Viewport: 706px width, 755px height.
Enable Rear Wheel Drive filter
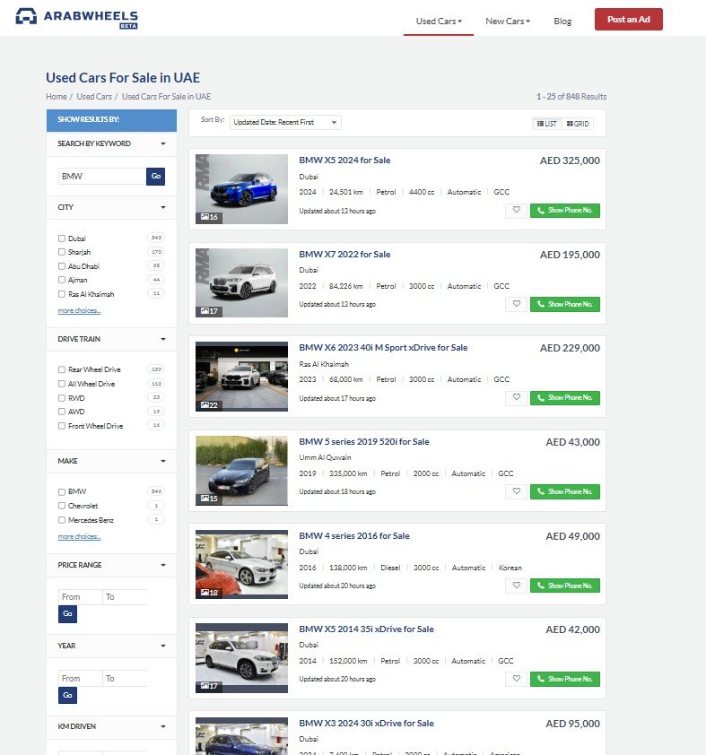coord(62,369)
